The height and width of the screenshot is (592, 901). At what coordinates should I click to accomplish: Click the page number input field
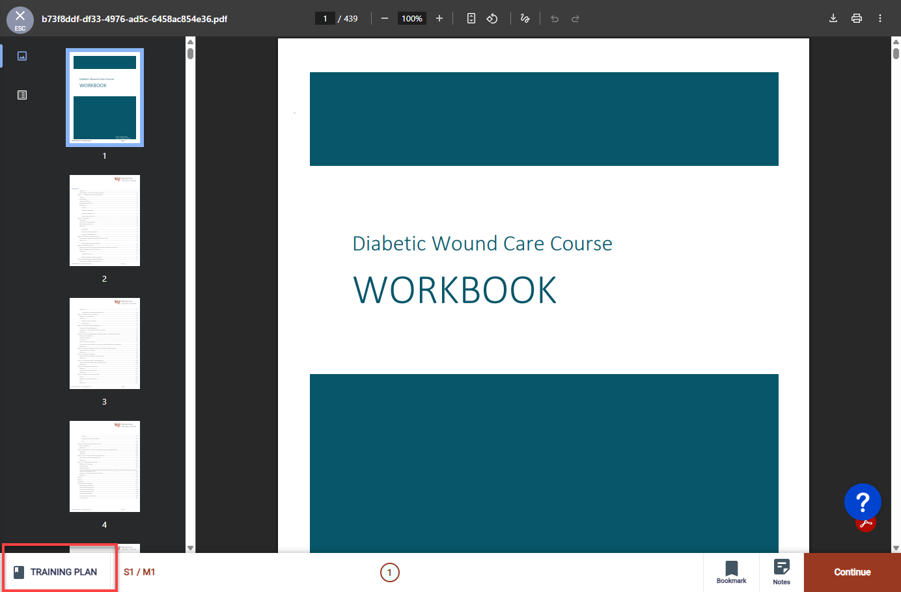(325, 18)
